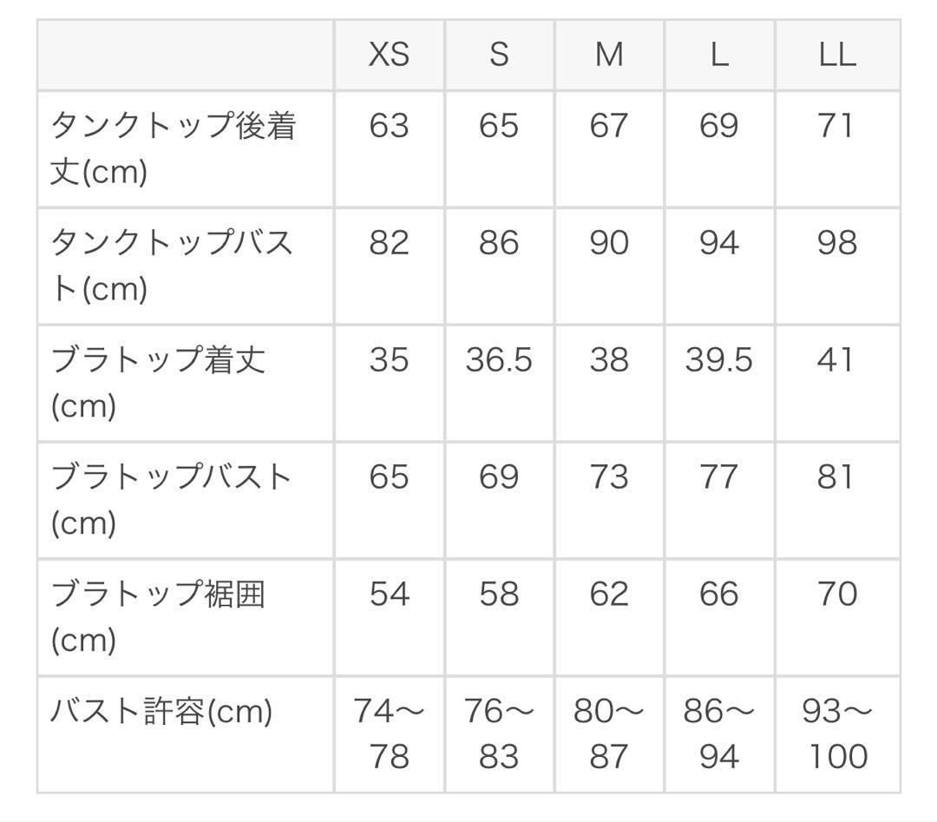Image resolution: width=937 pixels, height=822 pixels.
Task: Click the 73 bra top bust cell
Action: [x=609, y=477]
